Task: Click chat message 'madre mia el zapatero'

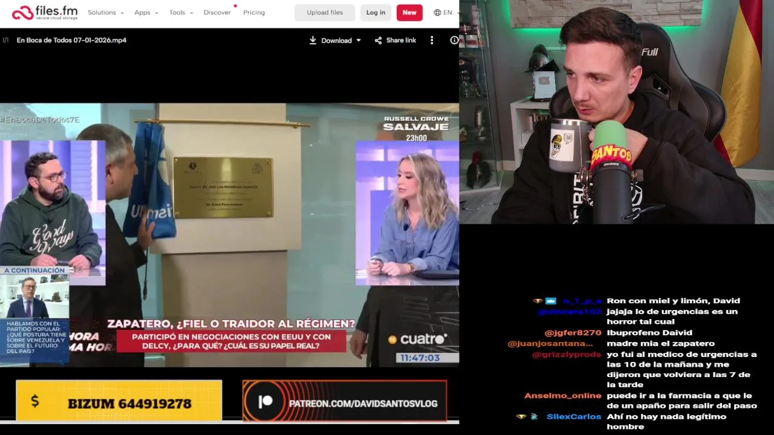Action: [660, 344]
